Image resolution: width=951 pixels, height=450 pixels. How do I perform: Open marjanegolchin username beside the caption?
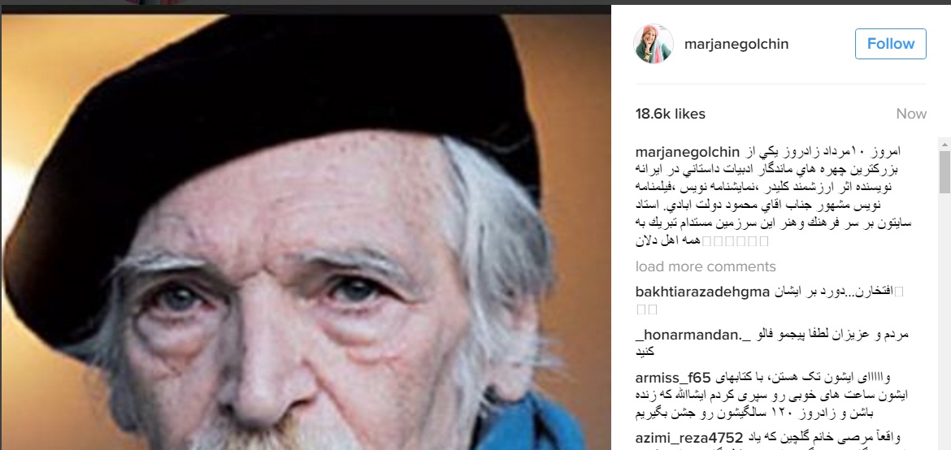pos(688,151)
